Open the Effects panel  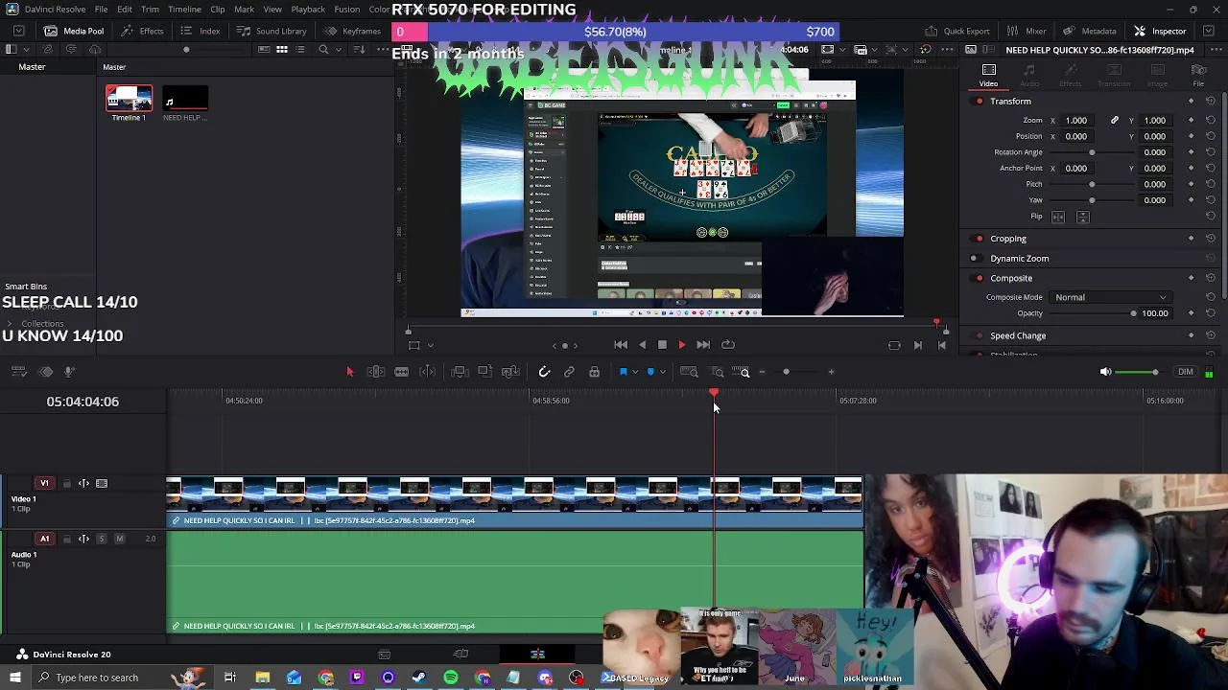coord(141,31)
